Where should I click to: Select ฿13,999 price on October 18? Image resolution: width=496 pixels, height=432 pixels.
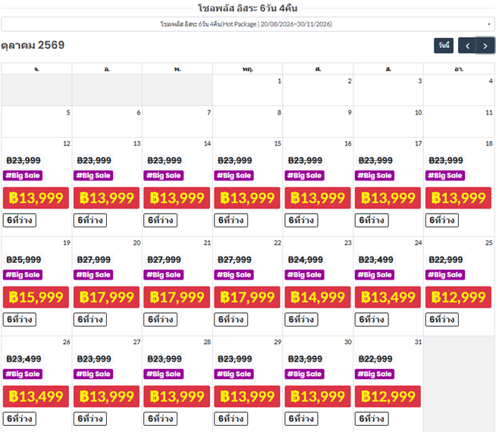click(459, 198)
